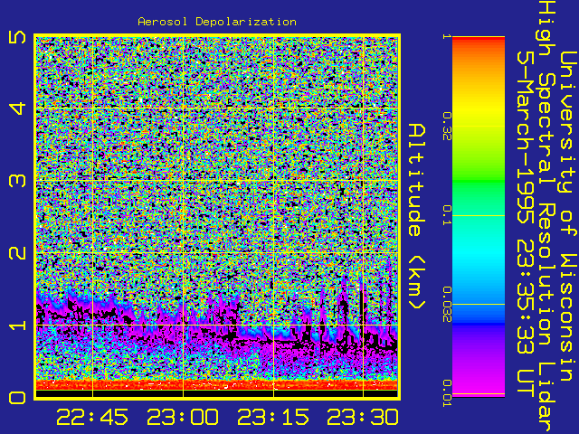
Task: Click the 23:15 time axis label
Action: tap(273, 418)
